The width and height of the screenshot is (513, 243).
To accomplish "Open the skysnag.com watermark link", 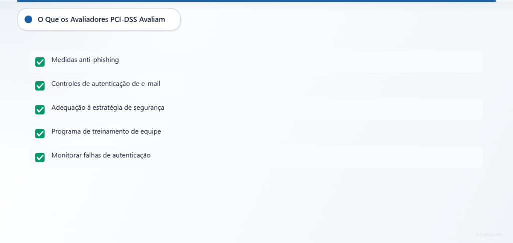I will tap(489, 234).
